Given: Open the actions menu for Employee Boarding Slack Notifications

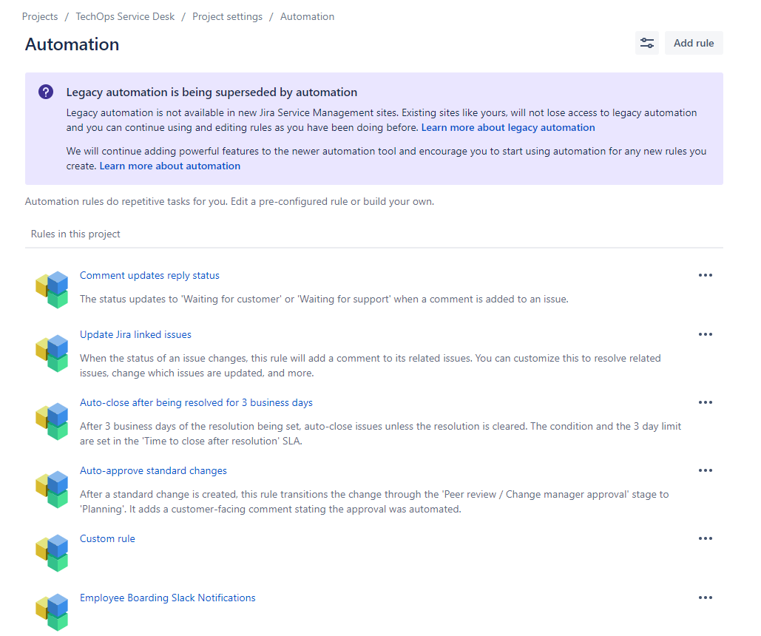Looking at the screenshot, I should coord(705,597).
